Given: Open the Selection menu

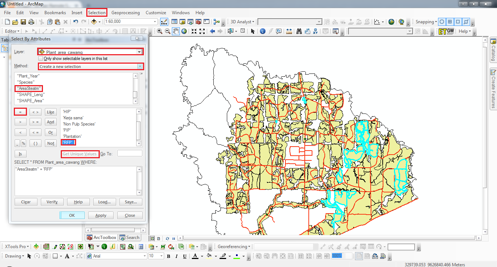Looking at the screenshot, I should coord(97,12).
